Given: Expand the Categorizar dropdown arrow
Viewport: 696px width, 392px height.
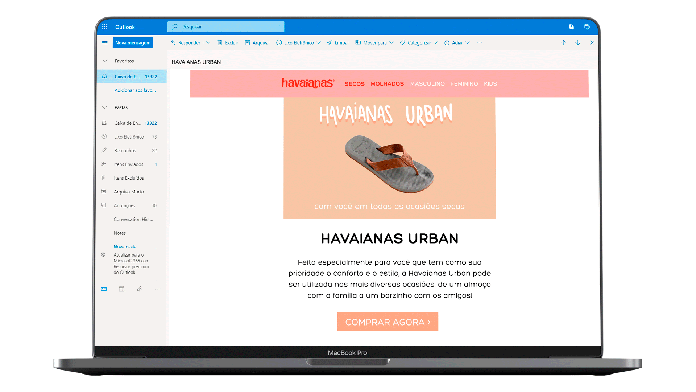Looking at the screenshot, I should [436, 42].
